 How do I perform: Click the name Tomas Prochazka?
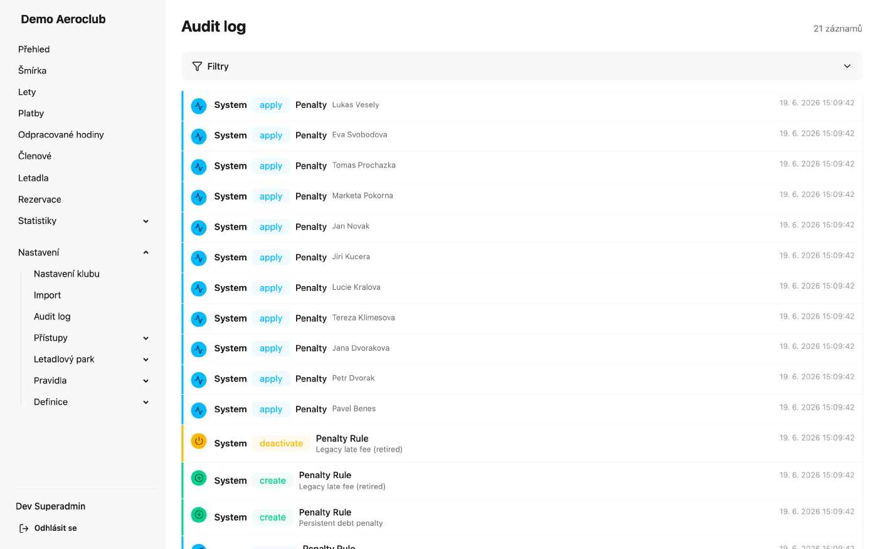point(364,166)
